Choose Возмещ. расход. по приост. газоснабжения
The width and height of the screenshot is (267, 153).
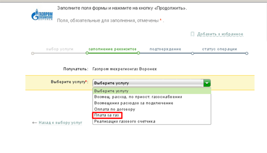click(x=152, y=97)
